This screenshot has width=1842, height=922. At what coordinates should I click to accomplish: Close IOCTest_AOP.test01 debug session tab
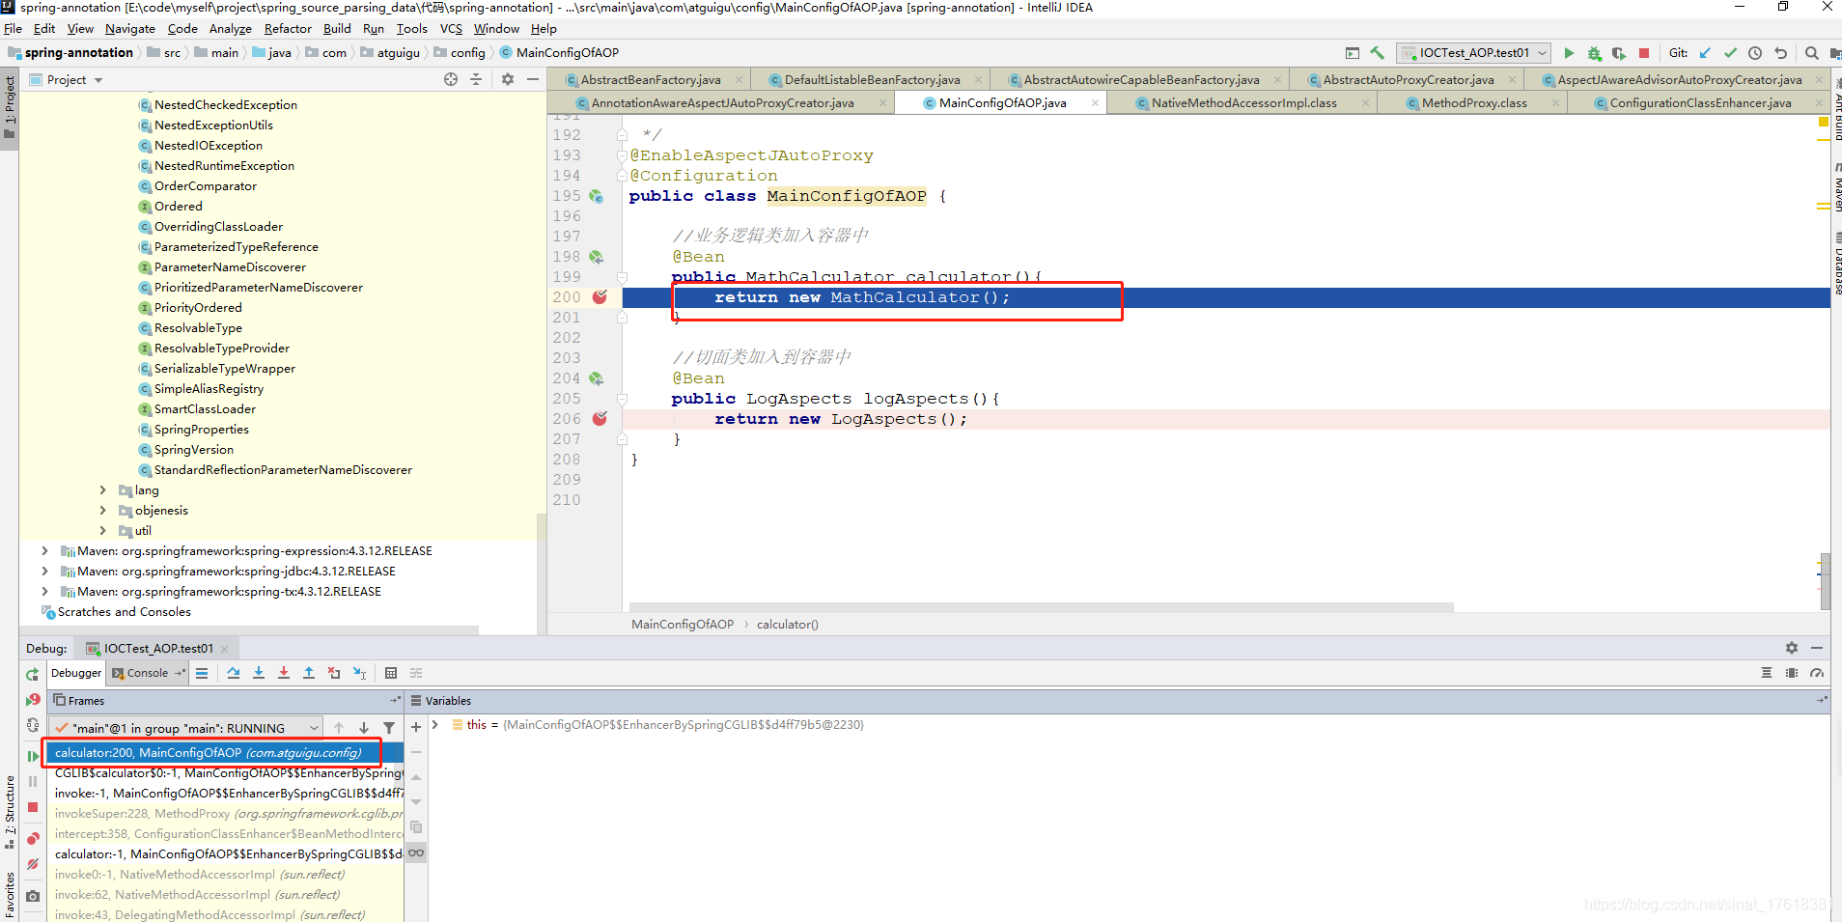pyautogui.click(x=224, y=649)
